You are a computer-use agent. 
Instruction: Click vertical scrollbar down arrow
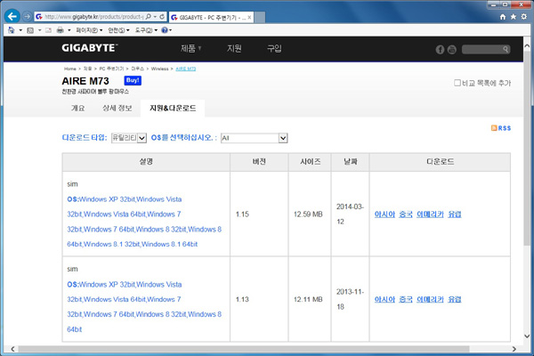(527, 336)
